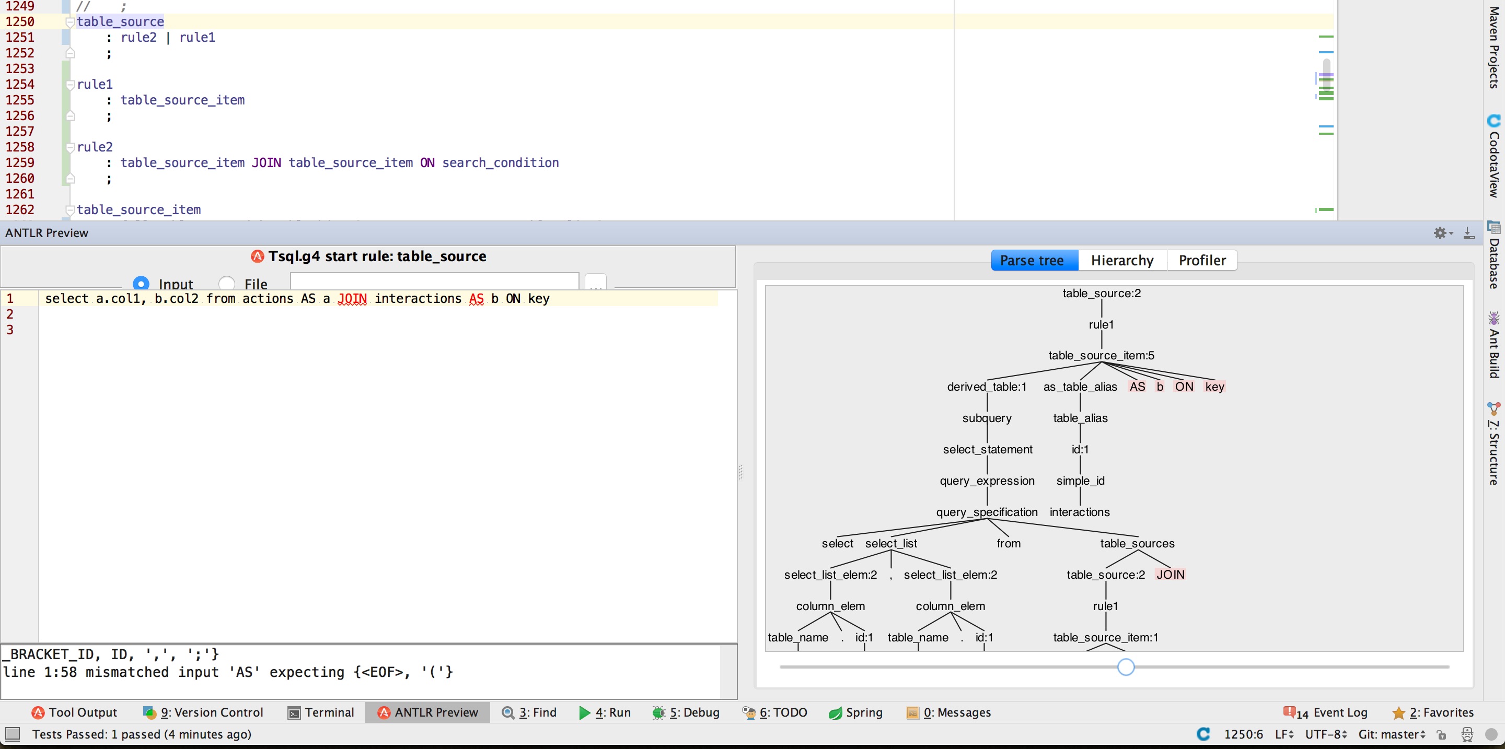Select the Input radio button
This screenshot has width=1505, height=749.
click(142, 283)
